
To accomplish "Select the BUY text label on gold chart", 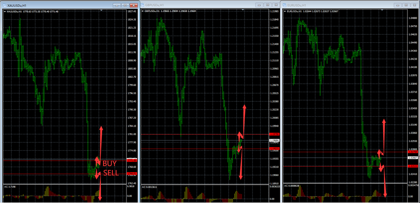I will click(x=110, y=163).
